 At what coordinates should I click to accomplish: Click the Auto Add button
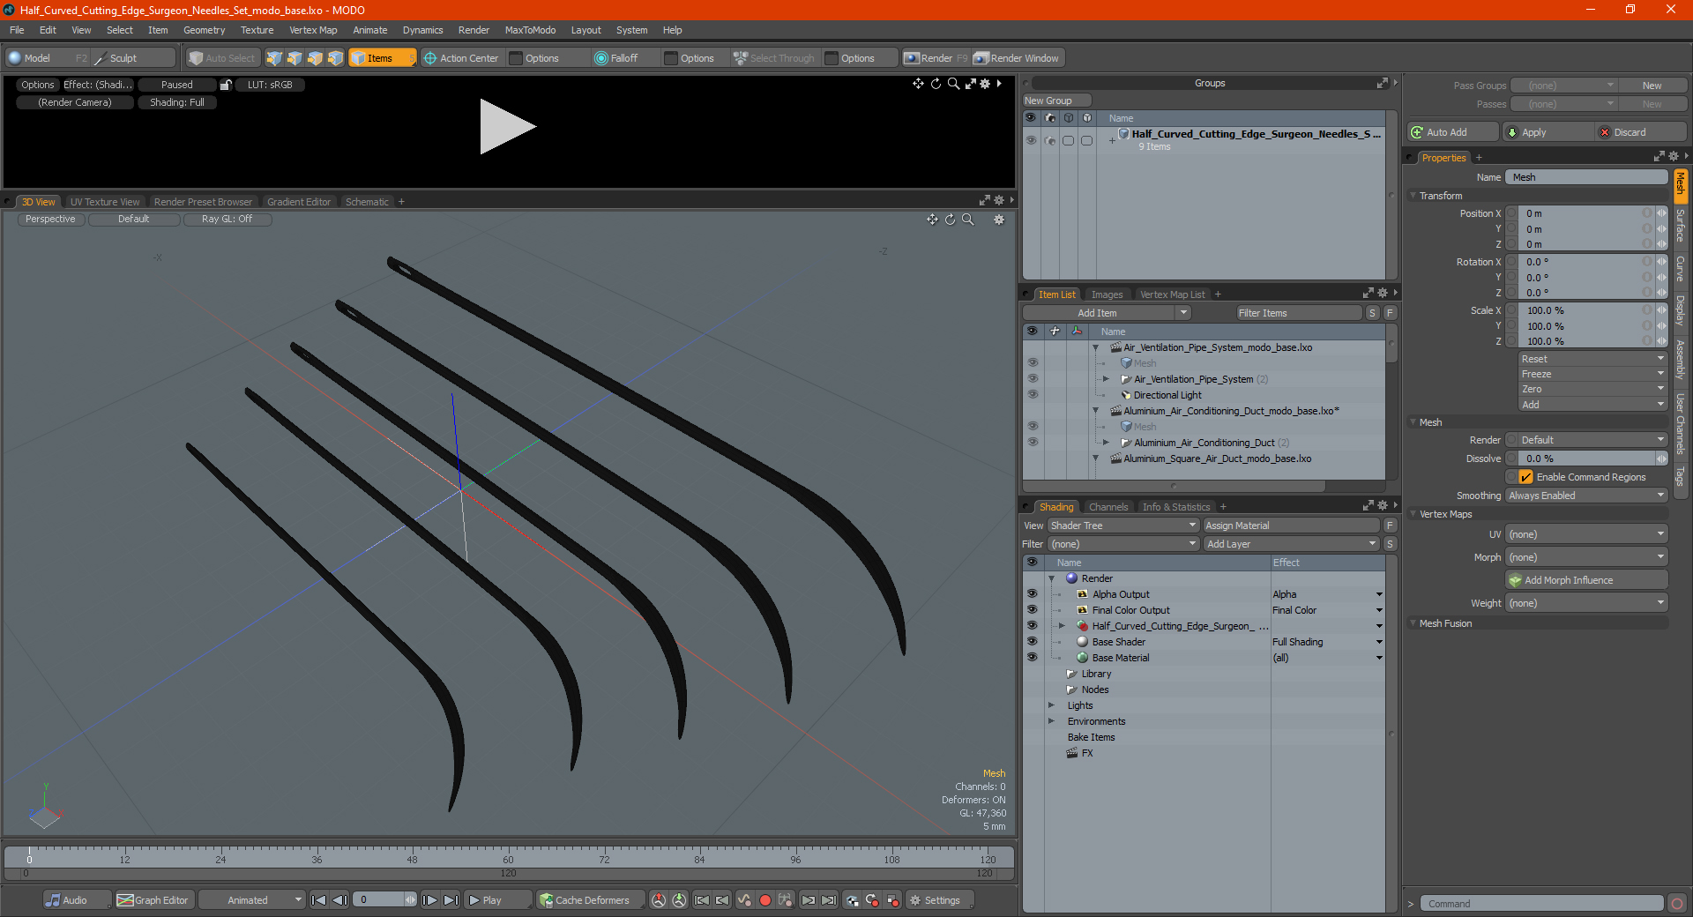(x=1452, y=132)
